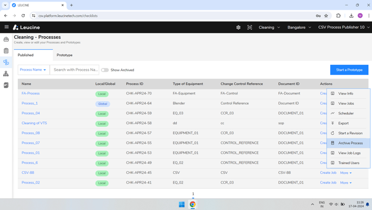
Task: Open the Process_01 link
Action: [31, 153]
